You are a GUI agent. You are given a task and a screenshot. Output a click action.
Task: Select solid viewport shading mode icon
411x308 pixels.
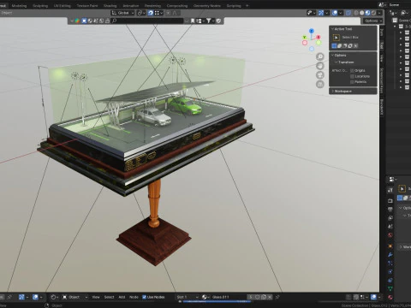(362, 13)
